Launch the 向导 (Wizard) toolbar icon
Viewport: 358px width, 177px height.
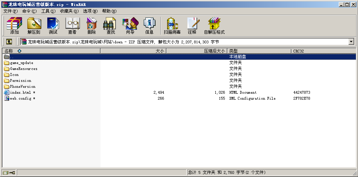coord(130,26)
